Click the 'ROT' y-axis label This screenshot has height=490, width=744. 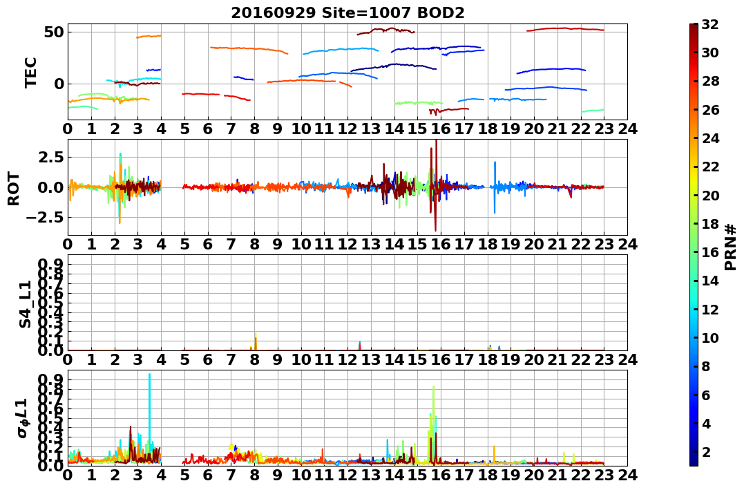(x=14, y=189)
